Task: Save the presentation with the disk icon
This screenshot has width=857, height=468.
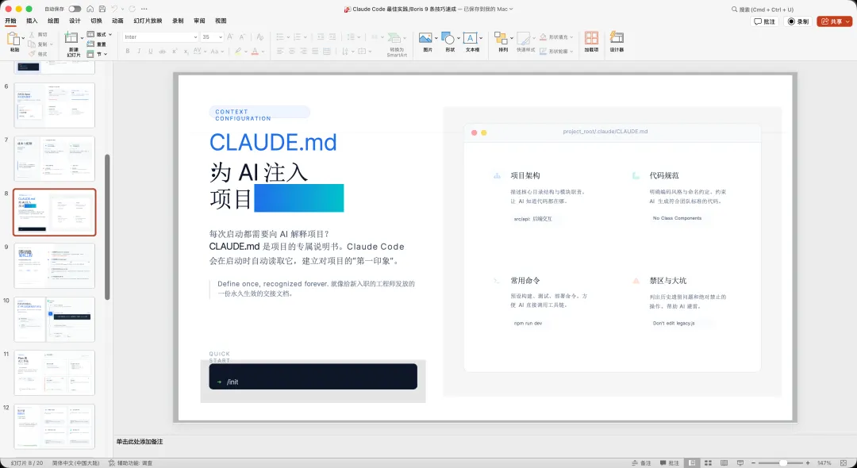Action: 102,9
